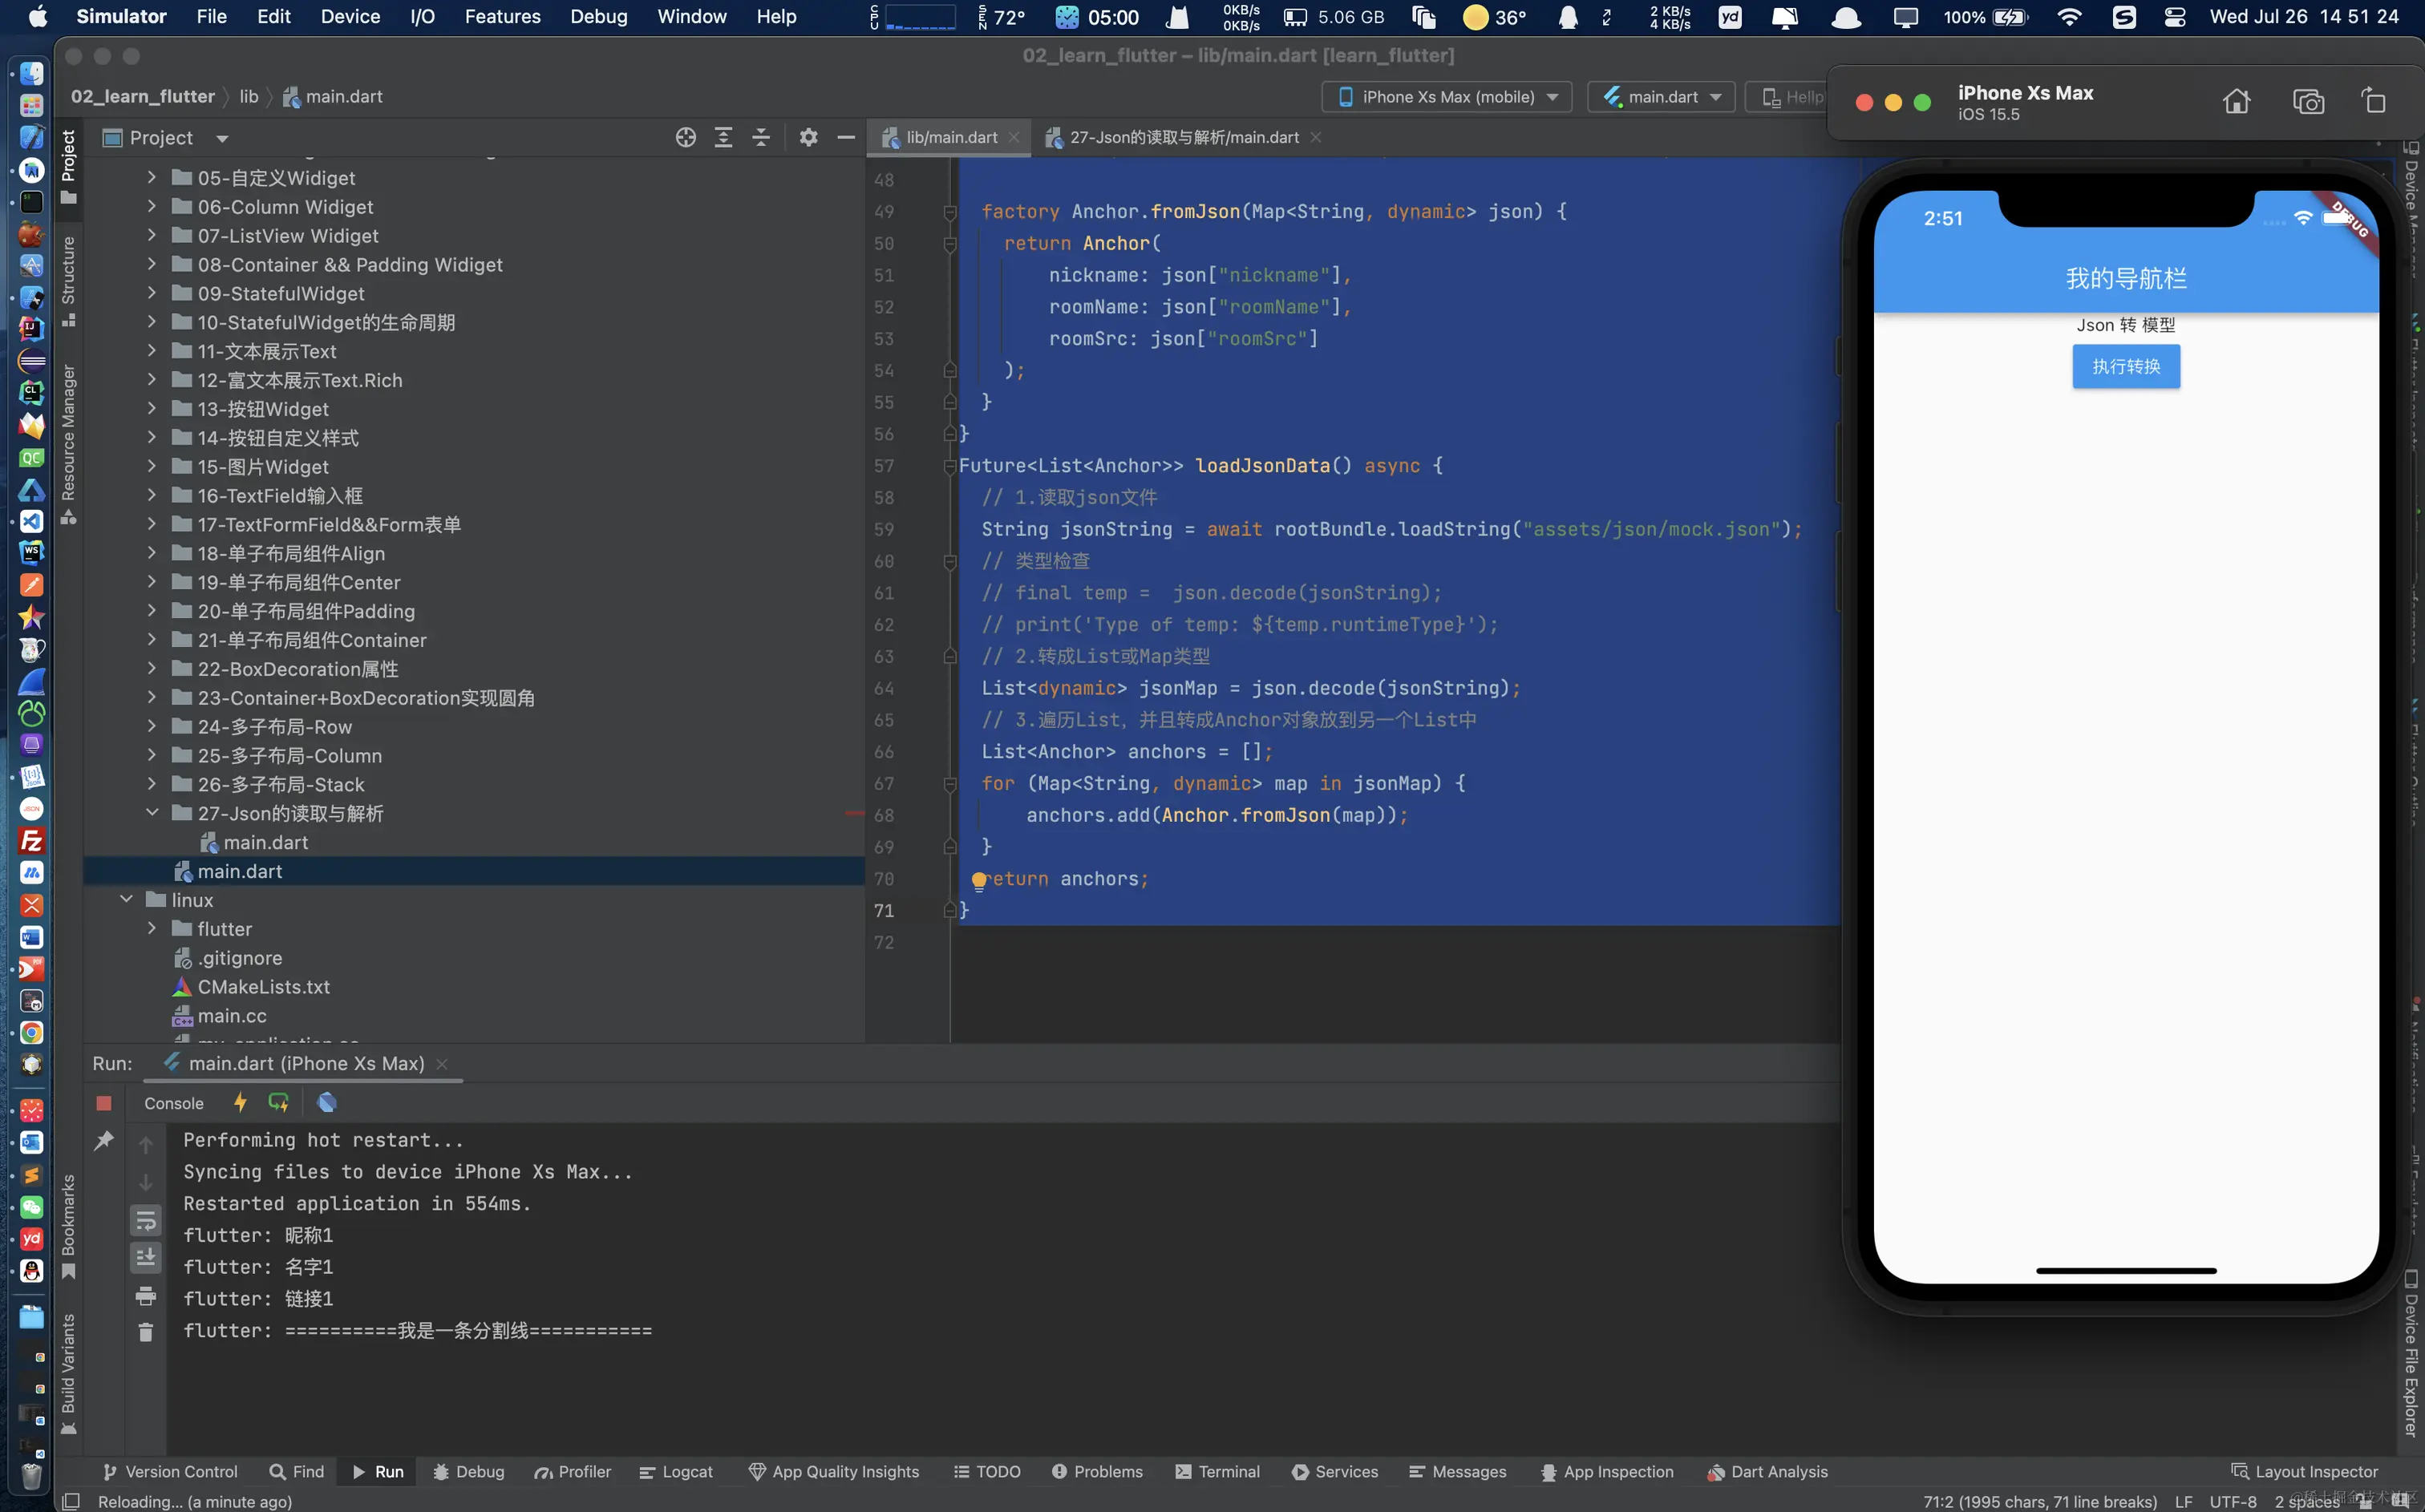Toggle scroll to end in console
This screenshot has height=1512, width=2425.
pyautogui.click(x=146, y=1257)
